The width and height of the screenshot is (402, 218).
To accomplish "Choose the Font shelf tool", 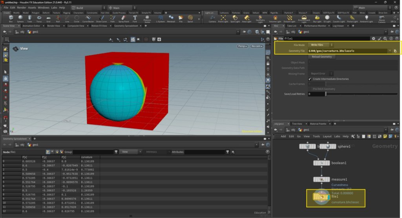I will 135,19.
